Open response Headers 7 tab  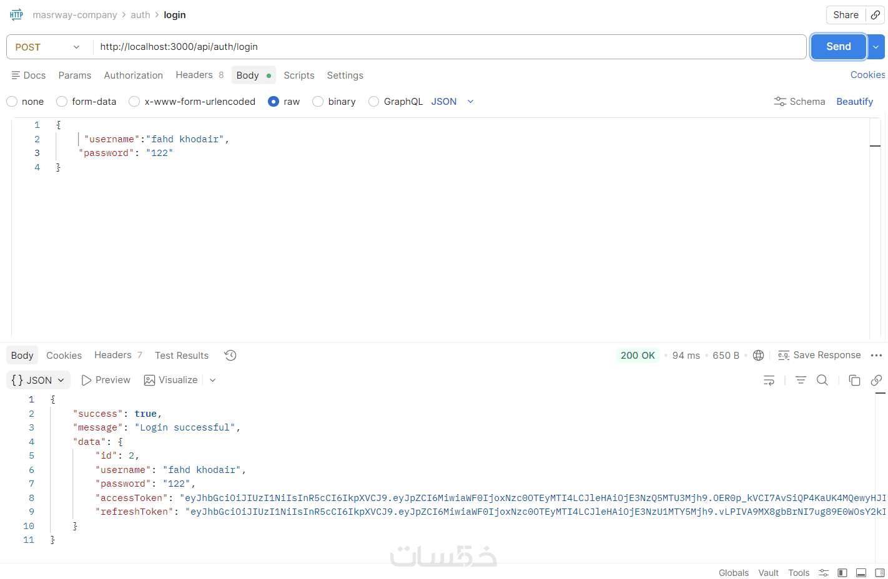[x=119, y=355]
